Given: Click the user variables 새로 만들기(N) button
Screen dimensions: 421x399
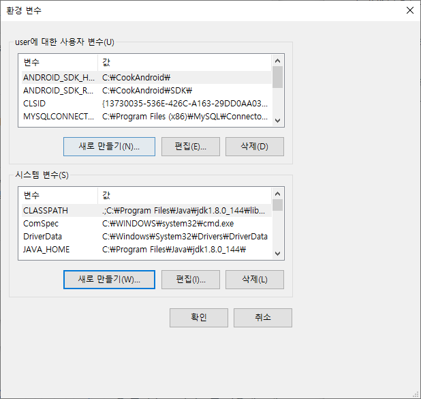Looking at the screenshot, I should click(109, 147).
